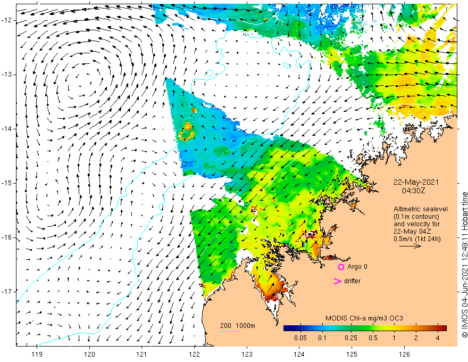
Task: Click the latitude axis label '-13'
Action: (x=7, y=75)
